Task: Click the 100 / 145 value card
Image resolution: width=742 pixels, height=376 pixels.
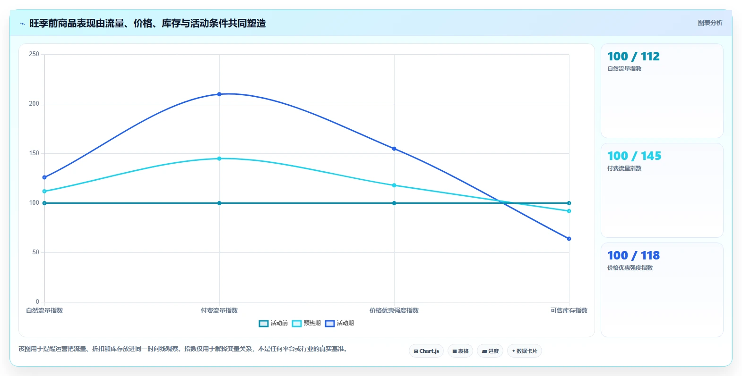Action: tap(662, 191)
